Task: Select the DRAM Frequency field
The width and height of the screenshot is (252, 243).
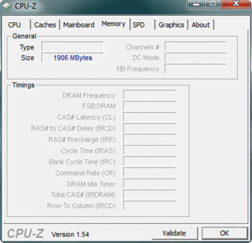Action: click(x=149, y=96)
